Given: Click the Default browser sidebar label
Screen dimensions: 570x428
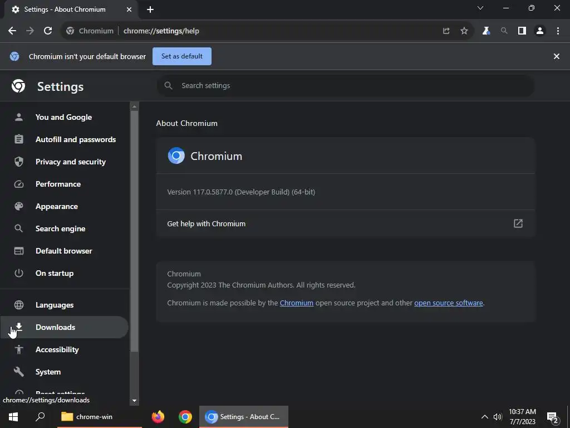Looking at the screenshot, I should 64,251.
